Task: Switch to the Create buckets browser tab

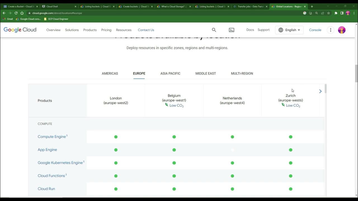Action: [135, 6]
